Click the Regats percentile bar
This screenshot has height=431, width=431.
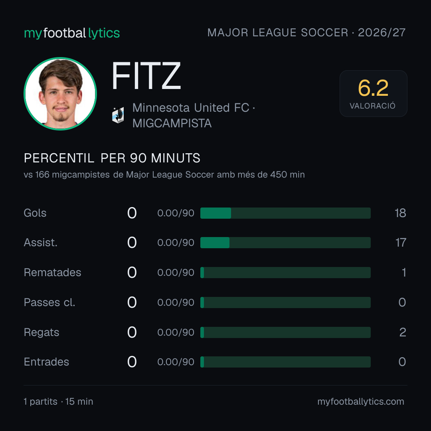pos(285,332)
